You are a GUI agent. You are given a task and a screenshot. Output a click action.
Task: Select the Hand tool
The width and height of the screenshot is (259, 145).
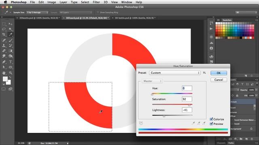point(4,73)
